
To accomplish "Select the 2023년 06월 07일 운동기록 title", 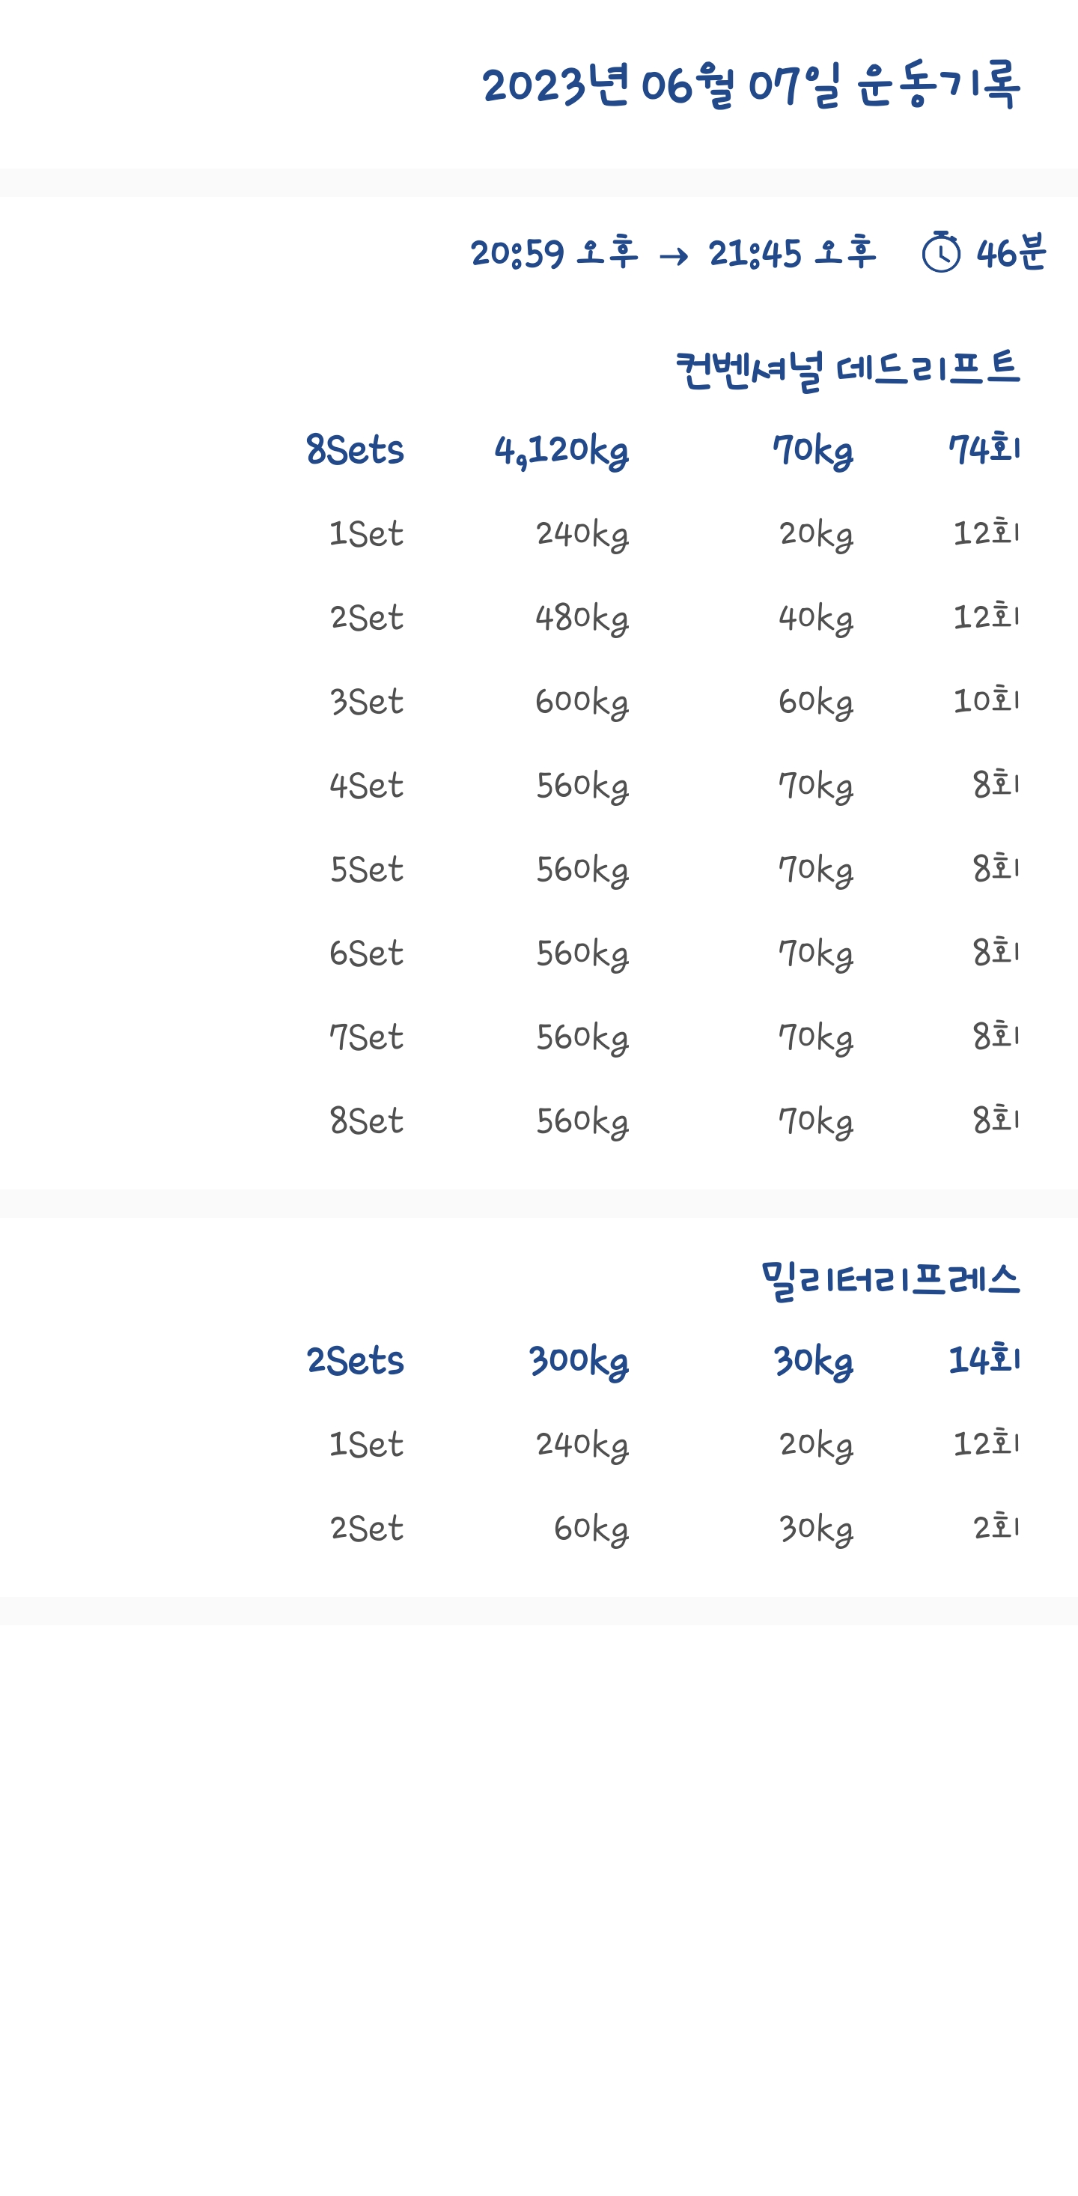I will coord(750,85).
